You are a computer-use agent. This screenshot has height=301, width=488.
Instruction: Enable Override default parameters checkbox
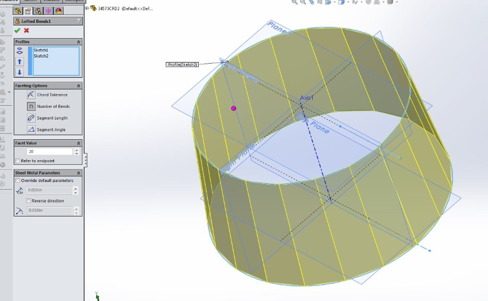coord(18,180)
